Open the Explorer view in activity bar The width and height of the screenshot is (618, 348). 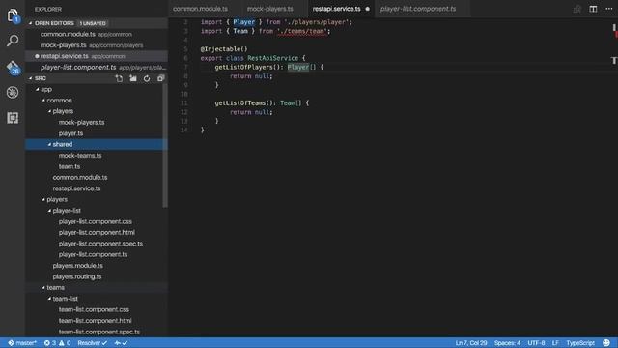[13, 15]
